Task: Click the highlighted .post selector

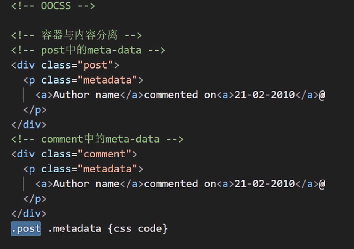Action: tap(26, 228)
